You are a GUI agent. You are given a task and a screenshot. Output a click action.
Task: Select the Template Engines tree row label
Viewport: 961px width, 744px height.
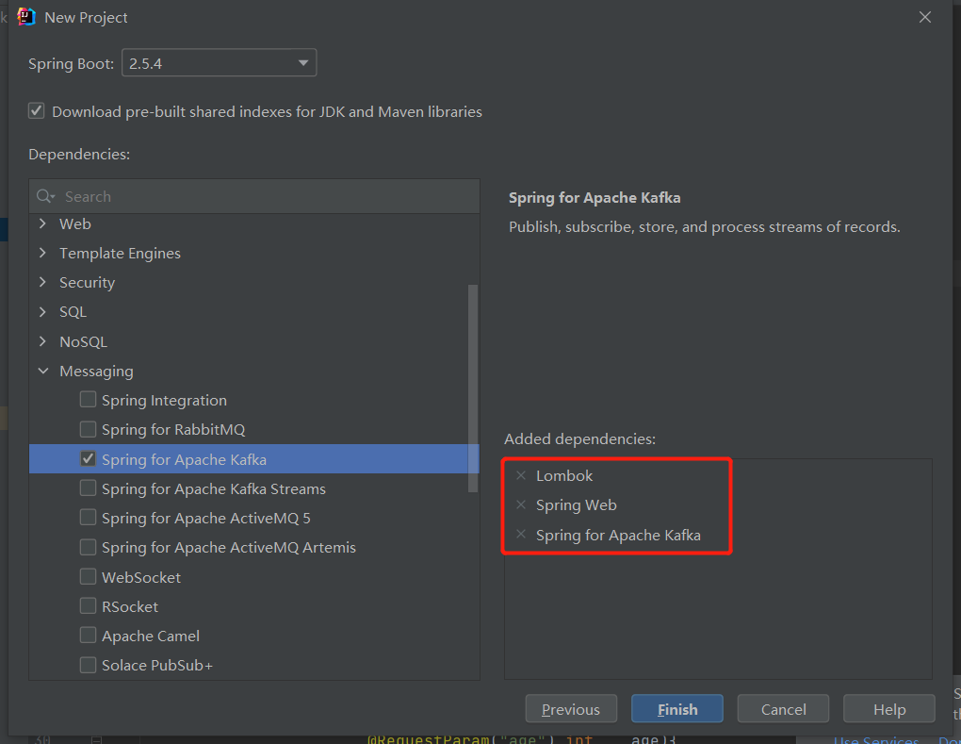point(121,254)
